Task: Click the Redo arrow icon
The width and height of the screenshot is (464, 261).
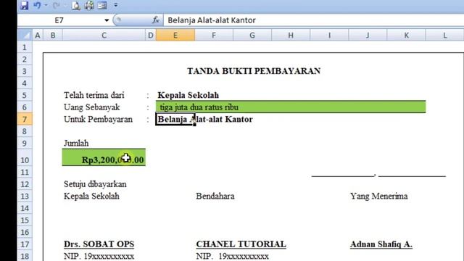Action: tap(57, 5)
